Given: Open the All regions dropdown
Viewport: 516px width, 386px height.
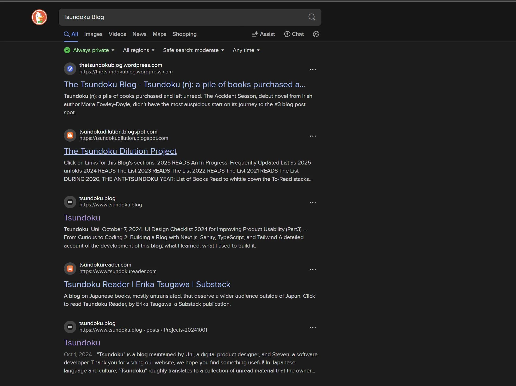Looking at the screenshot, I should (139, 50).
